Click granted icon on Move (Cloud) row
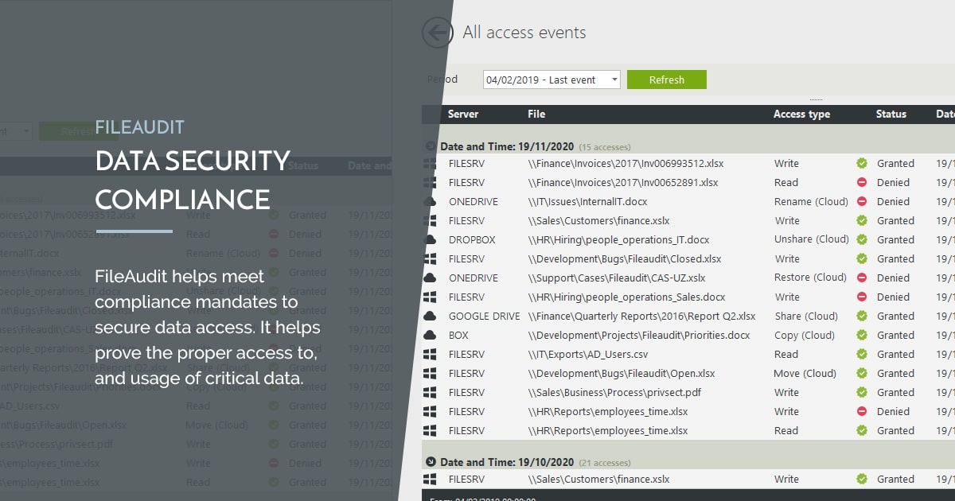This screenshot has height=501, width=955. (862, 374)
